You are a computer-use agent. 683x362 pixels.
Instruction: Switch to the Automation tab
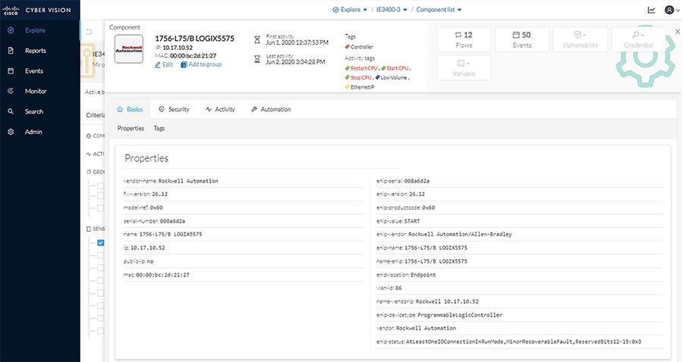point(271,110)
